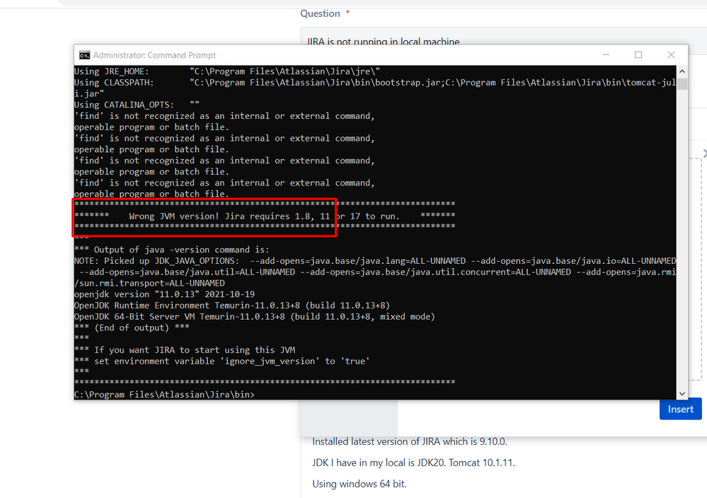This screenshot has width=707, height=498.
Task: Click the 'Wrong JVM version!' error line
Action: [x=264, y=216]
